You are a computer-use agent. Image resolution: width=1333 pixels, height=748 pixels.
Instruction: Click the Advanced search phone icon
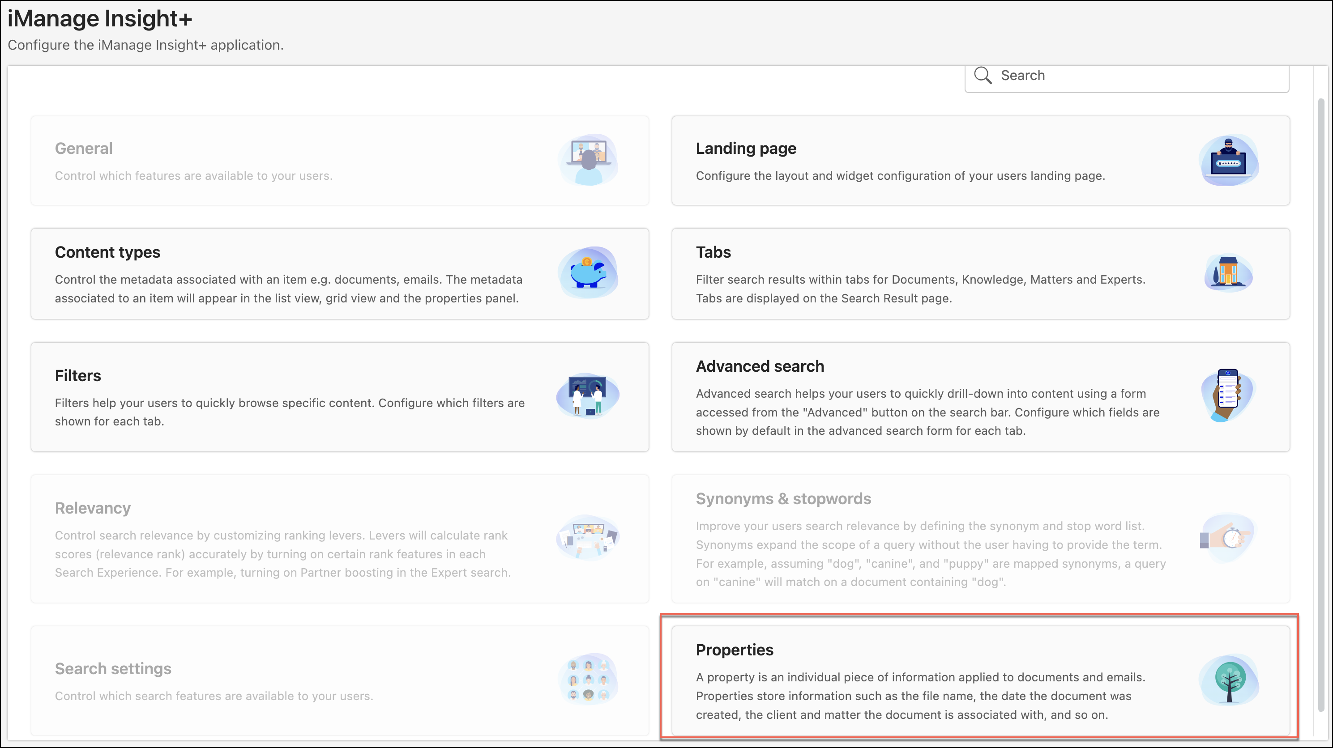(x=1227, y=396)
